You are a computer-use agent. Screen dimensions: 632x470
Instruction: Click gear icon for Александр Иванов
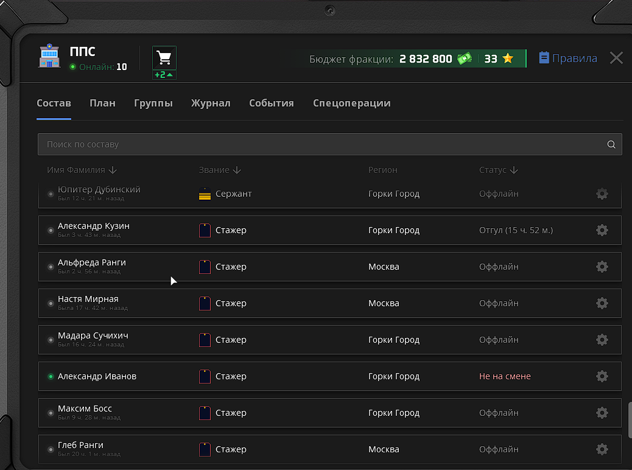[x=602, y=376]
